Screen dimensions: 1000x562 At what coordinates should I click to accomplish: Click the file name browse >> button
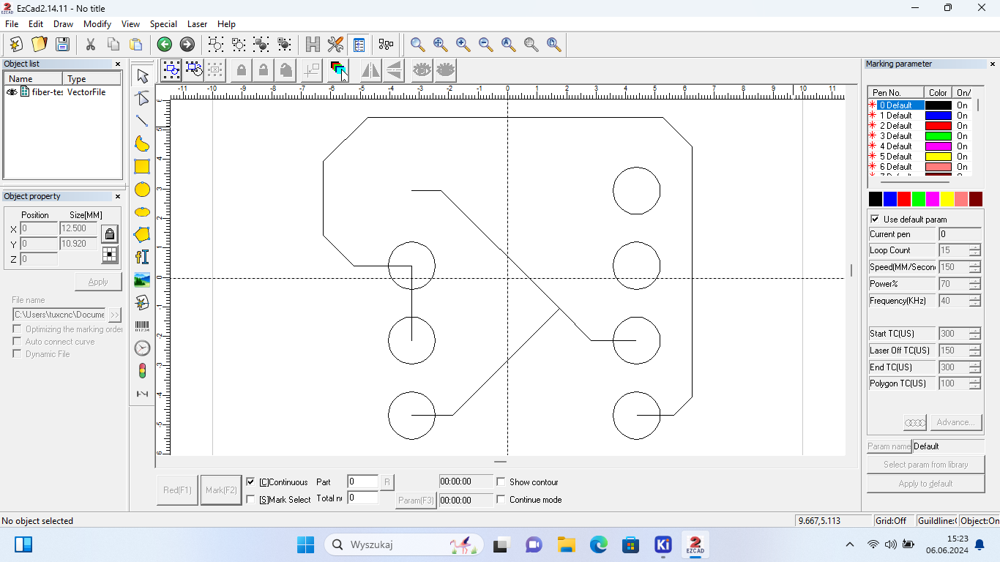coord(115,315)
